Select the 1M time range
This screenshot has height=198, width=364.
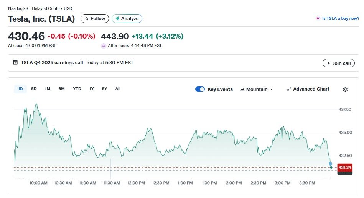pyautogui.click(x=48, y=89)
